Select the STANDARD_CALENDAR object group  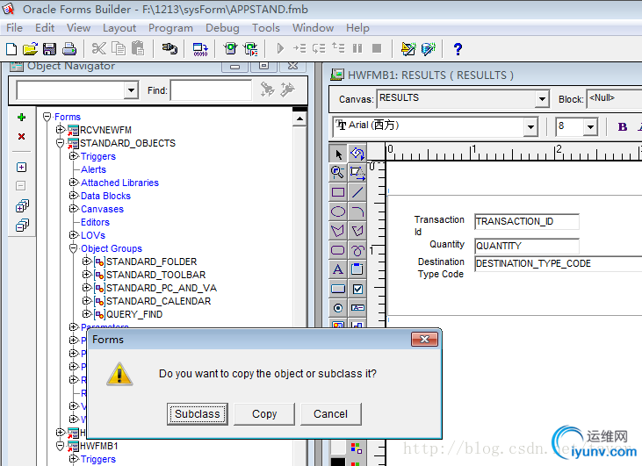(x=158, y=301)
